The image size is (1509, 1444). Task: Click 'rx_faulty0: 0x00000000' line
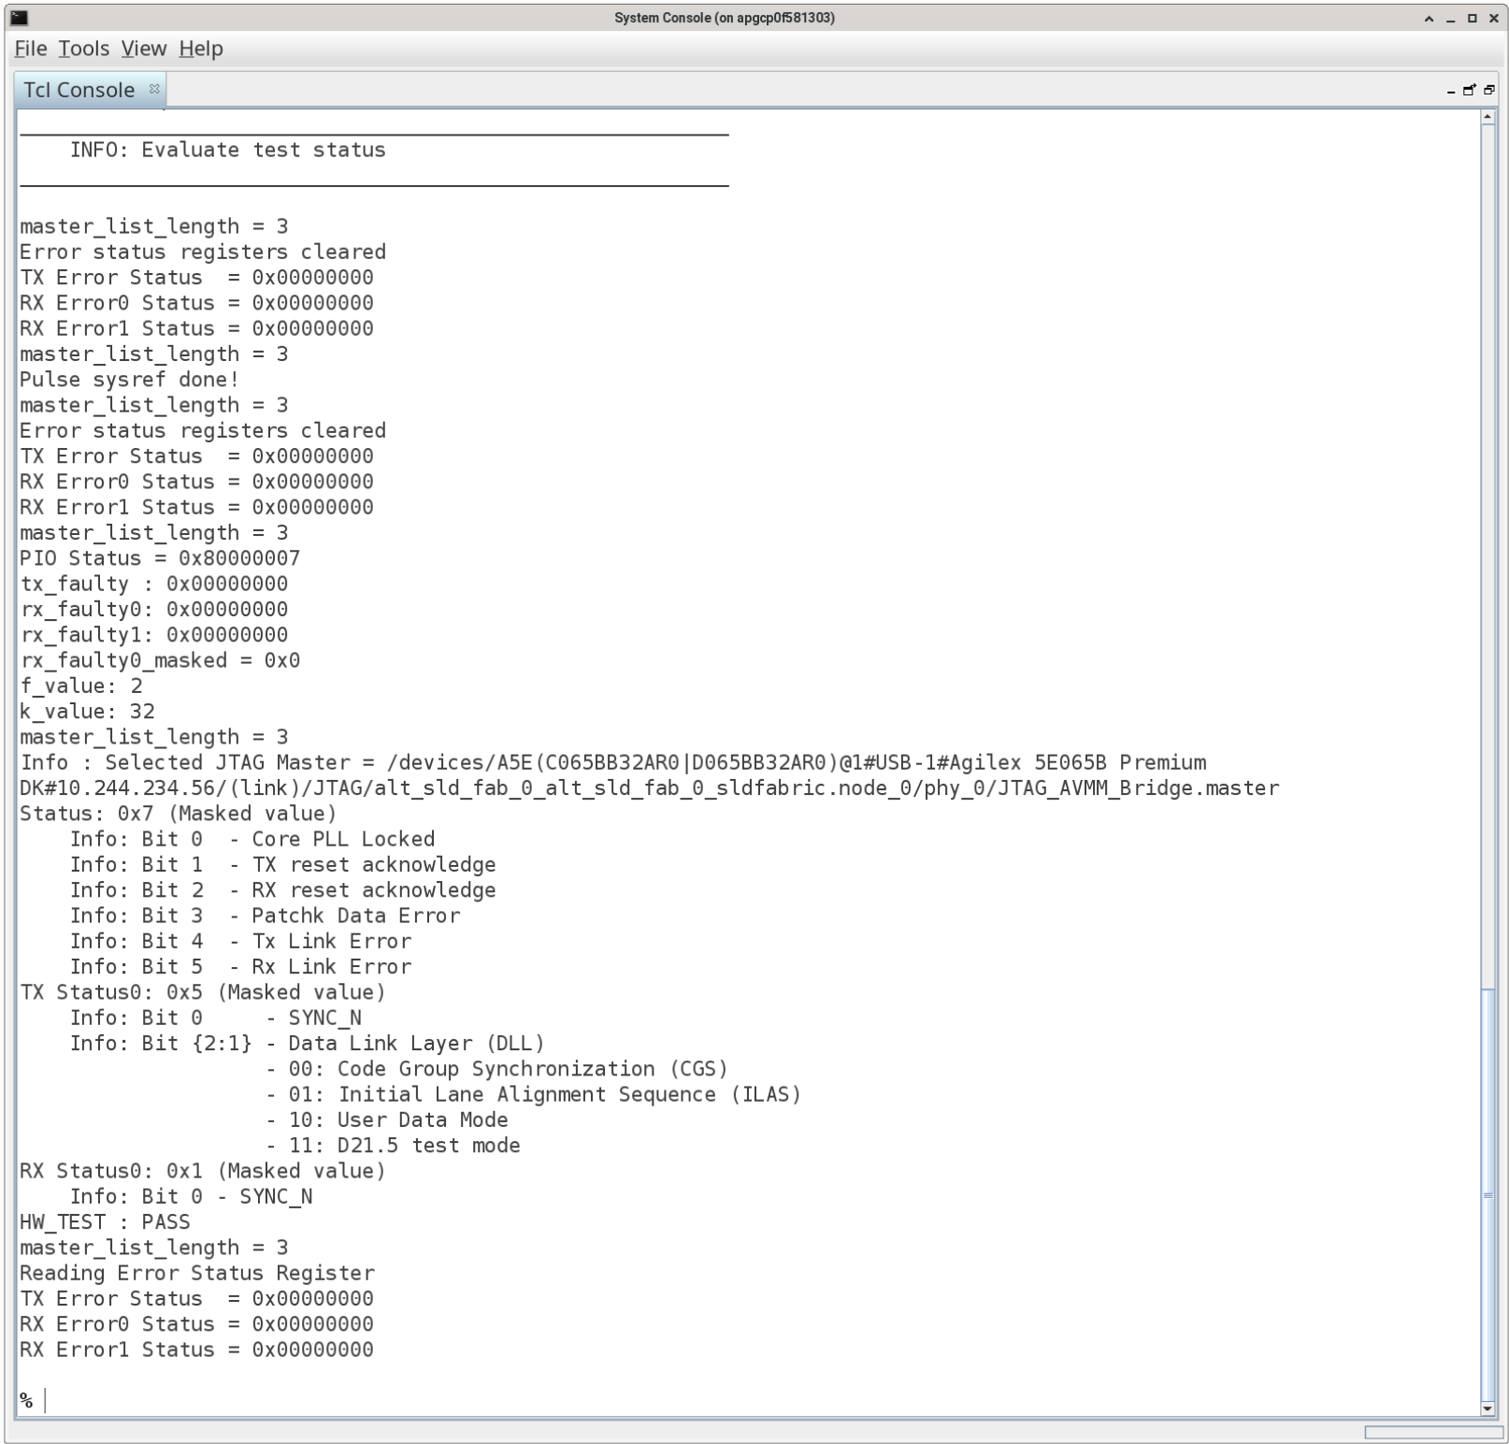pyautogui.click(x=153, y=610)
